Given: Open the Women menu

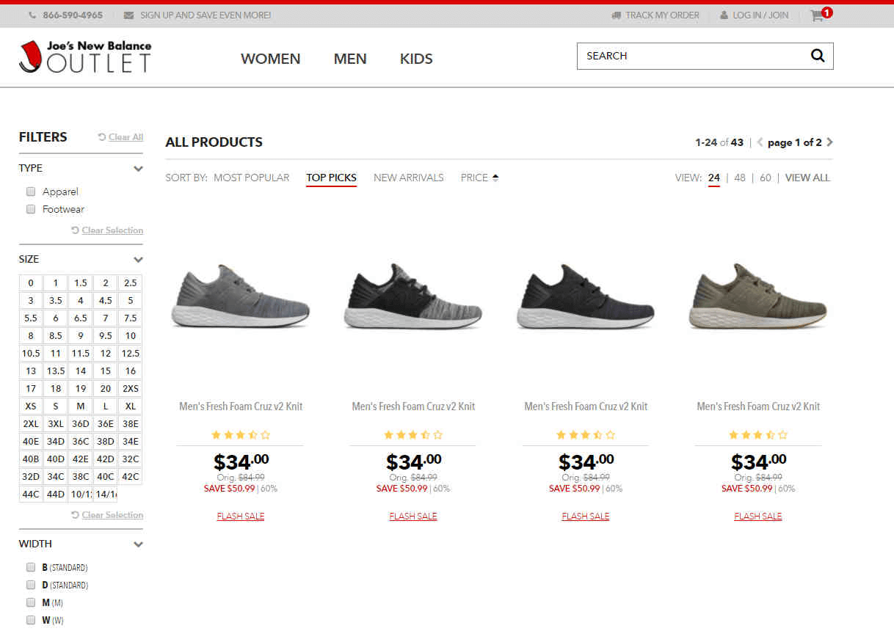Looking at the screenshot, I should tap(271, 59).
